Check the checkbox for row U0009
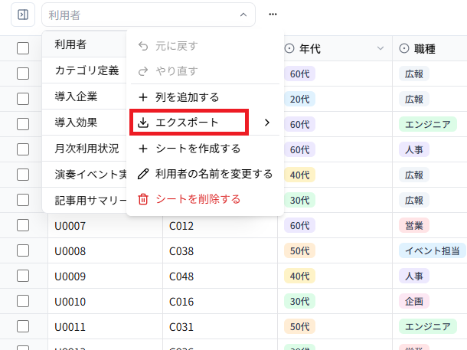Viewport: 467px width, 350px height. pos(23,276)
